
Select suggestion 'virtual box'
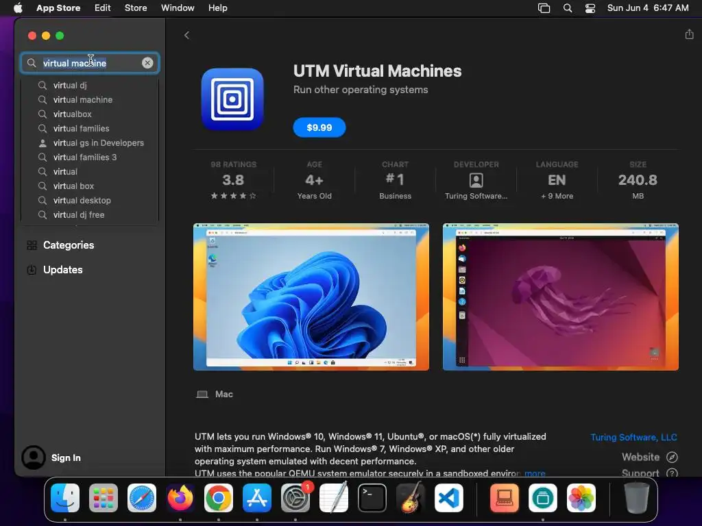(x=90, y=186)
